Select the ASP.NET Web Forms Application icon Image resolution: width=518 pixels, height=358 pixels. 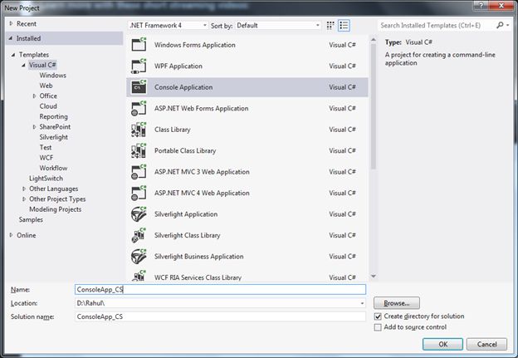(139, 109)
